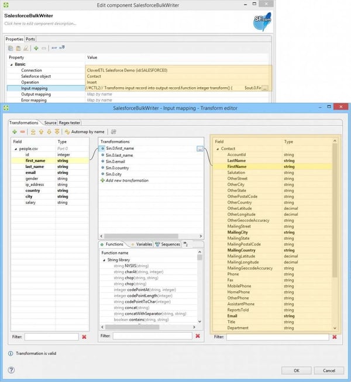Select the AccountId output field
The height and width of the screenshot is (382, 351).
pos(273,154)
